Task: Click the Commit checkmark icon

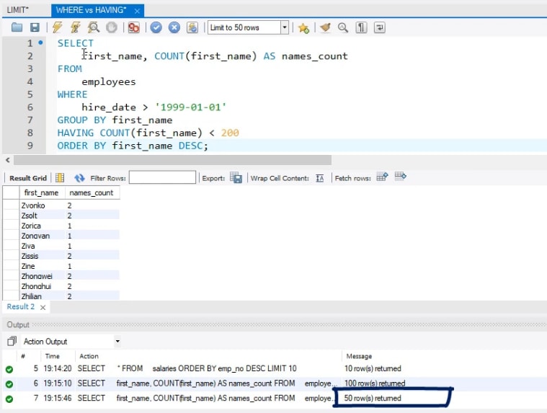Action: pos(156,27)
